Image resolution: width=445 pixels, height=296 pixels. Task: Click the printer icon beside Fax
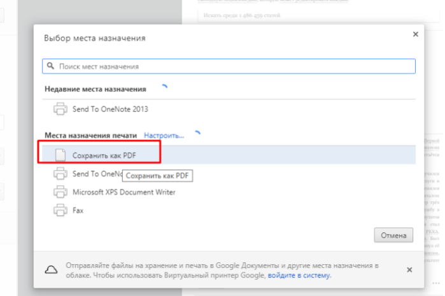(x=60, y=210)
